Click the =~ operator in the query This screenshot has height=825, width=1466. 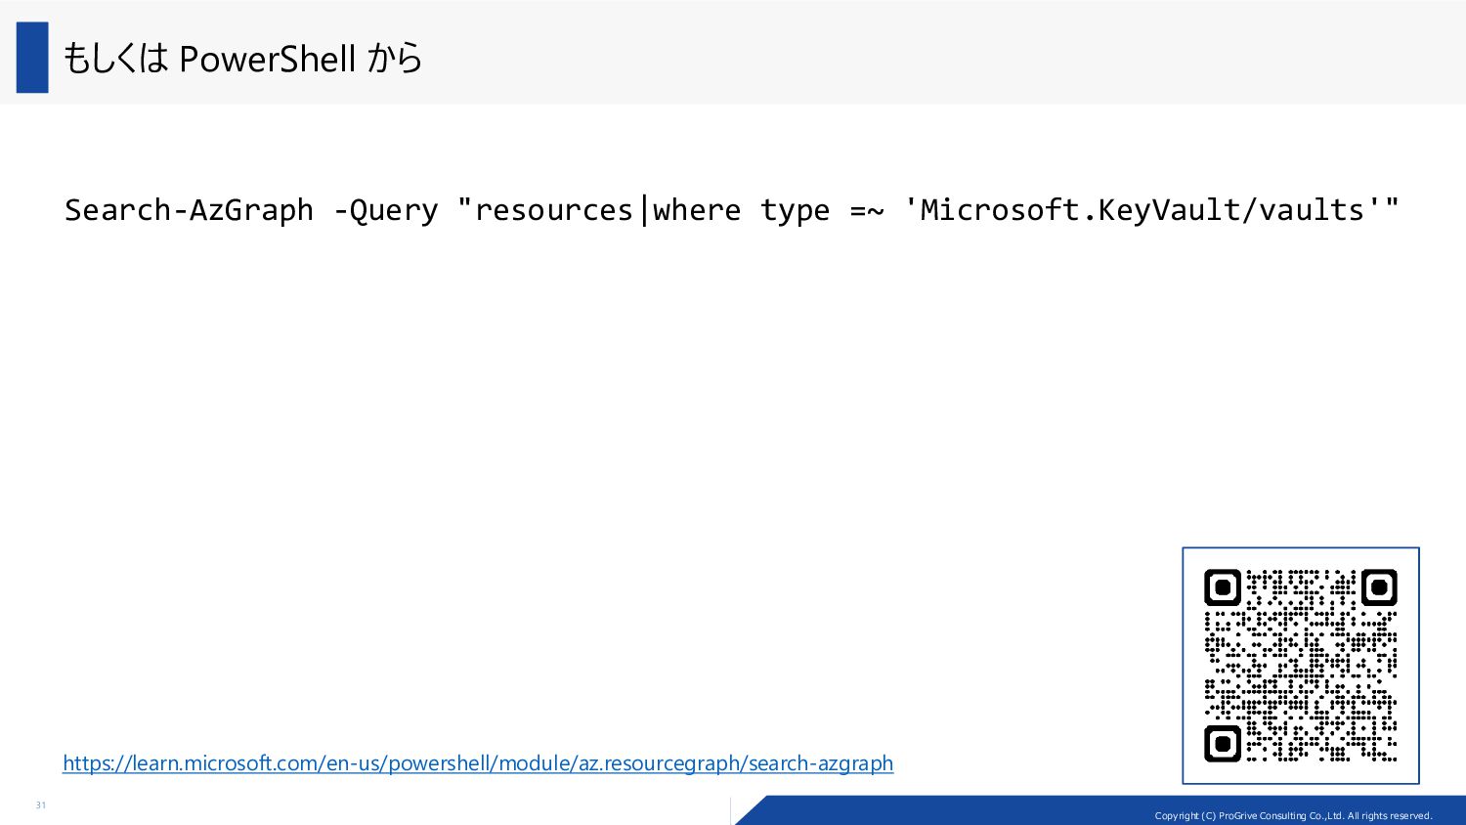867,210
